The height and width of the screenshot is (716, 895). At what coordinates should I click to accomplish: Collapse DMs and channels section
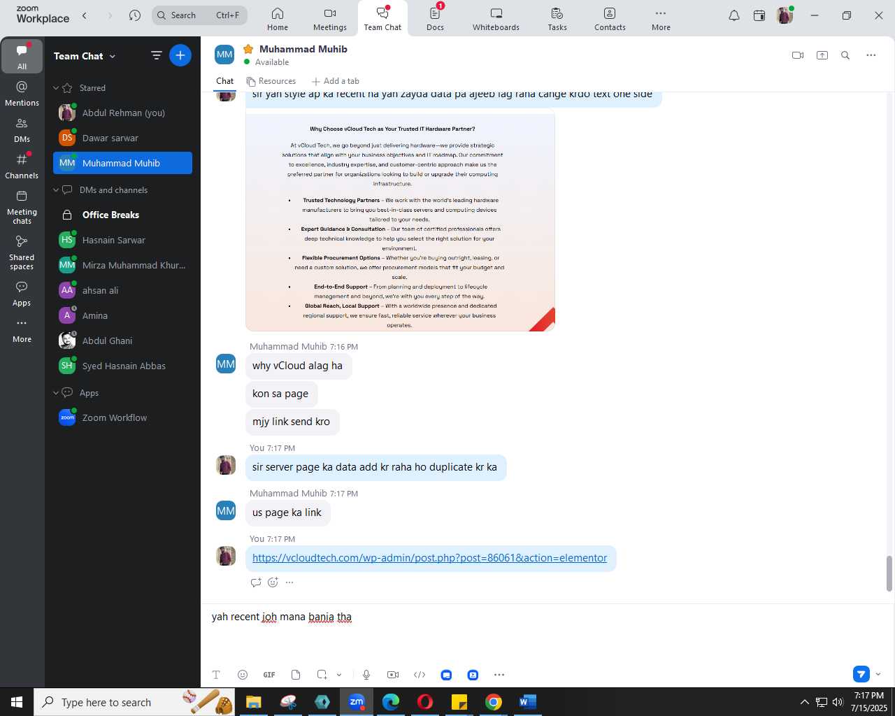(x=56, y=190)
